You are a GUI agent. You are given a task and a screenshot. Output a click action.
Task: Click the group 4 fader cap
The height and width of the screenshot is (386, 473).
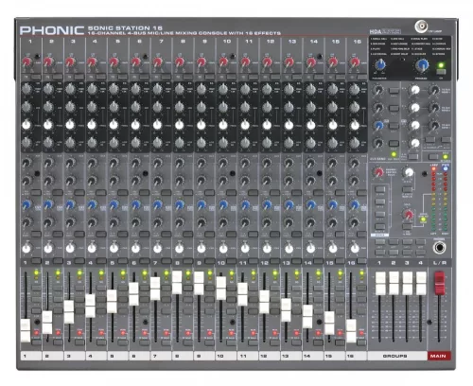coord(421,284)
